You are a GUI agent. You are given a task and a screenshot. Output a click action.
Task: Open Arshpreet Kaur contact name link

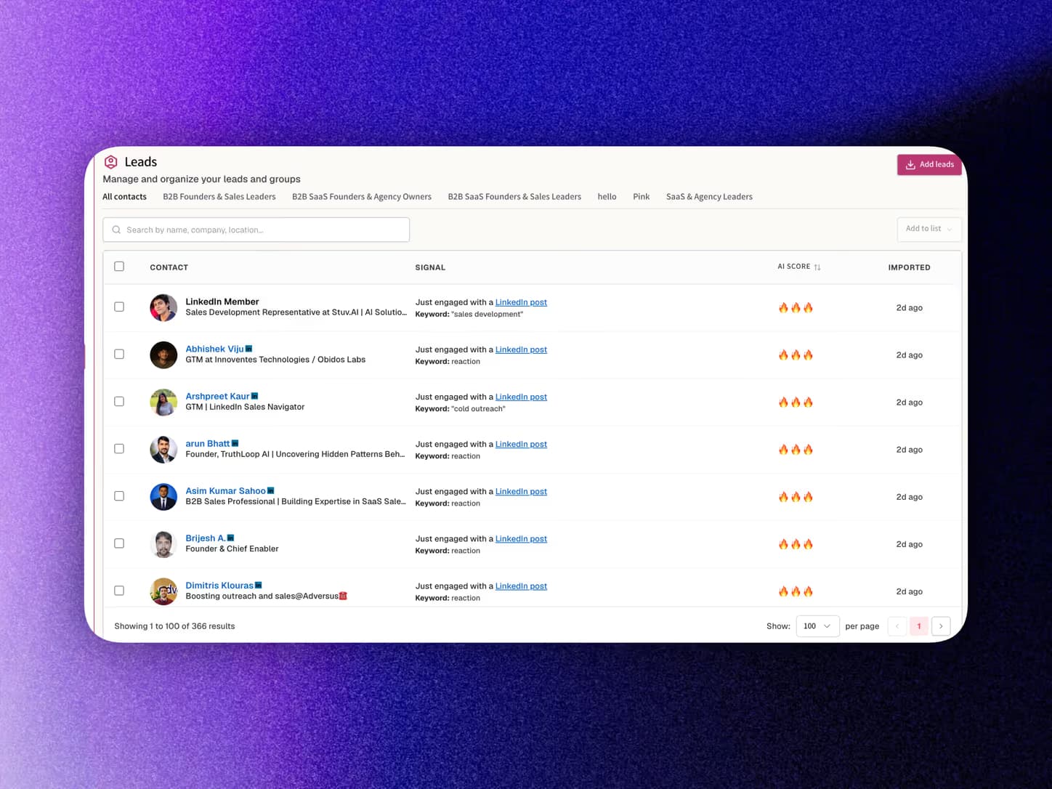tap(217, 396)
